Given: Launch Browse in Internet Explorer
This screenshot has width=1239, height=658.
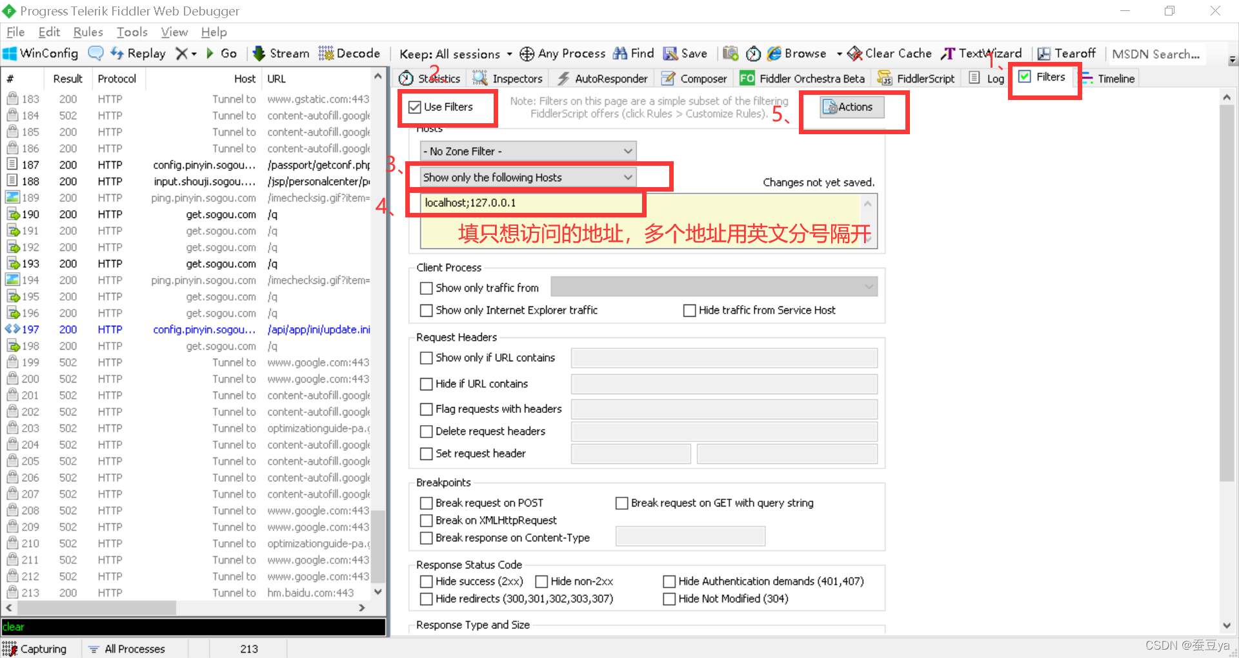Looking at the screenshot, I should pos(797,54).
